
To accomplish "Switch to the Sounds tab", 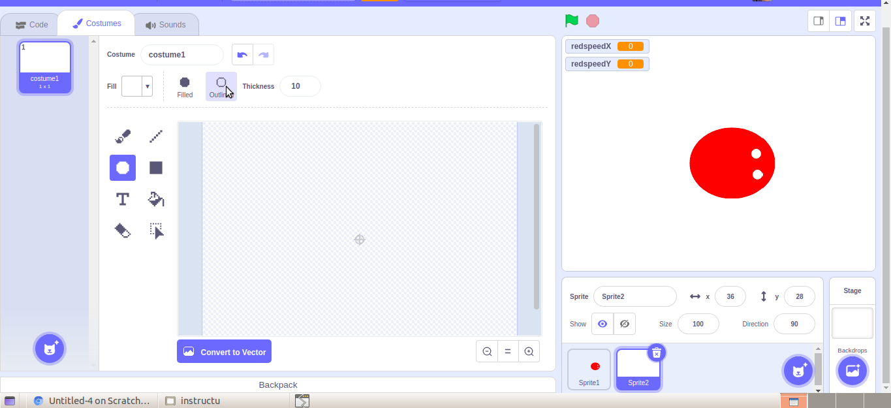I will tap(166, 24).
